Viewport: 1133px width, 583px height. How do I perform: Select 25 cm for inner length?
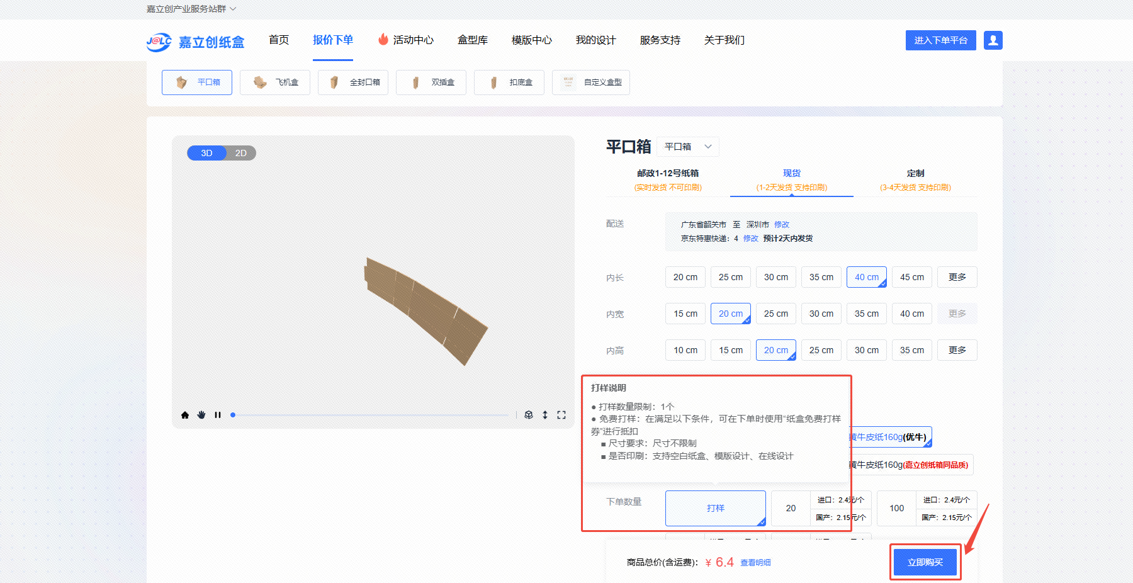tap(730, 277)
